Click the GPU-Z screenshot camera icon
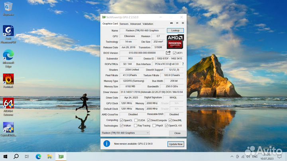The width and height of the screenshot is (287, 161). pyautogui.click(x=172, y=24)
